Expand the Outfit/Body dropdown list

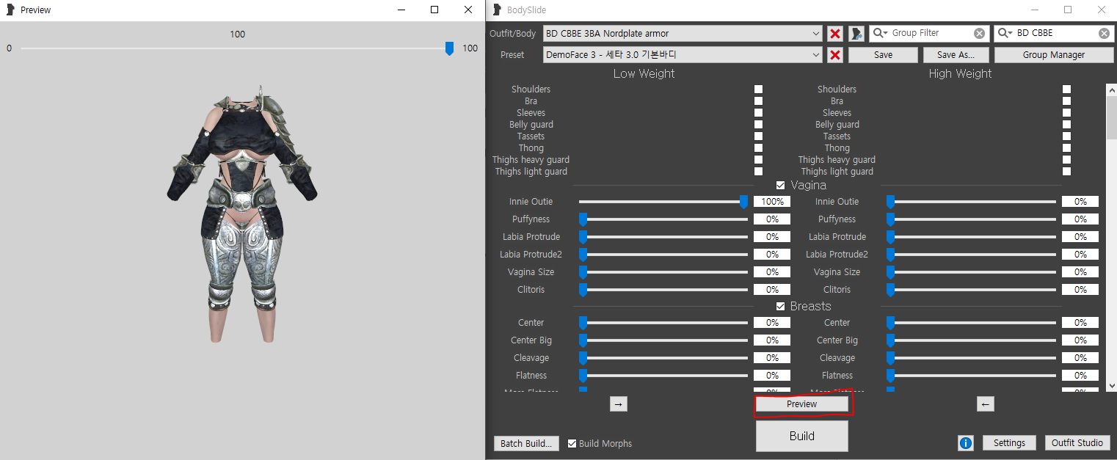(x=816, y=34)
